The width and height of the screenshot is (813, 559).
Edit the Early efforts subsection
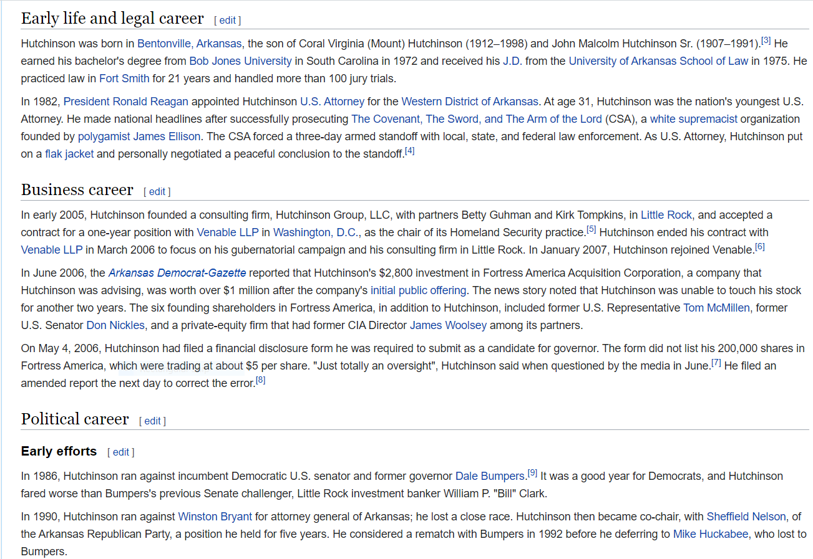121,452
